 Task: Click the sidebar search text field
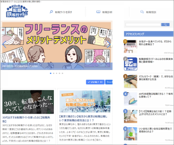click(x=139, y=25)
